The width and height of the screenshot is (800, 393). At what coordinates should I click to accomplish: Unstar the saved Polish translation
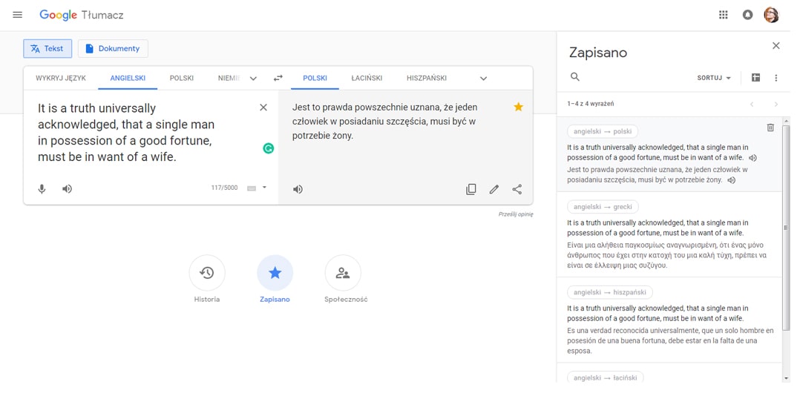pos(518,107)
